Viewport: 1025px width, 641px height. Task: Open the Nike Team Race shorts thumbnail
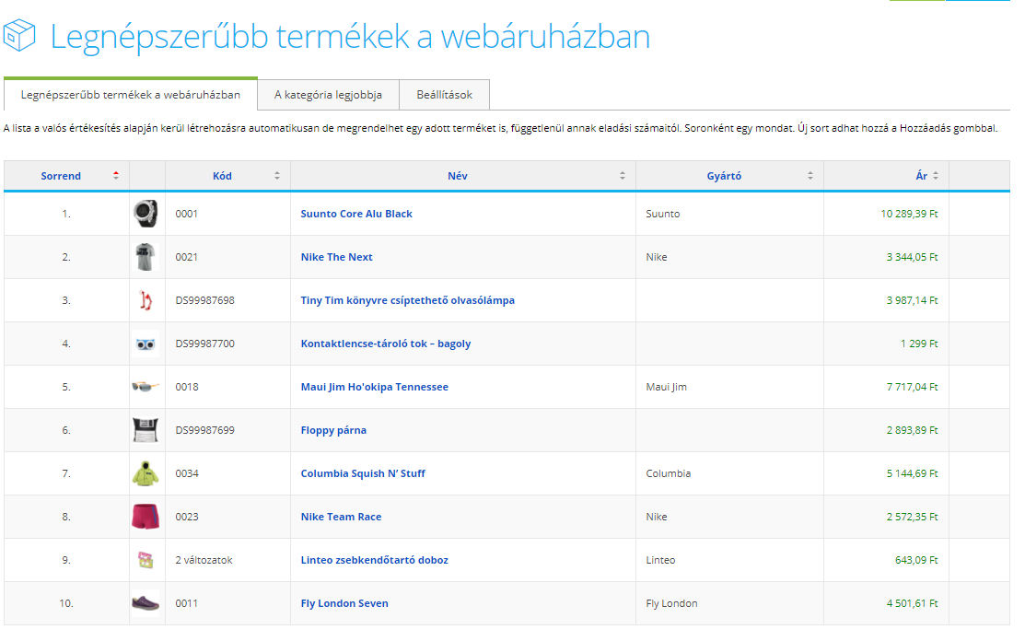[146, 516]
